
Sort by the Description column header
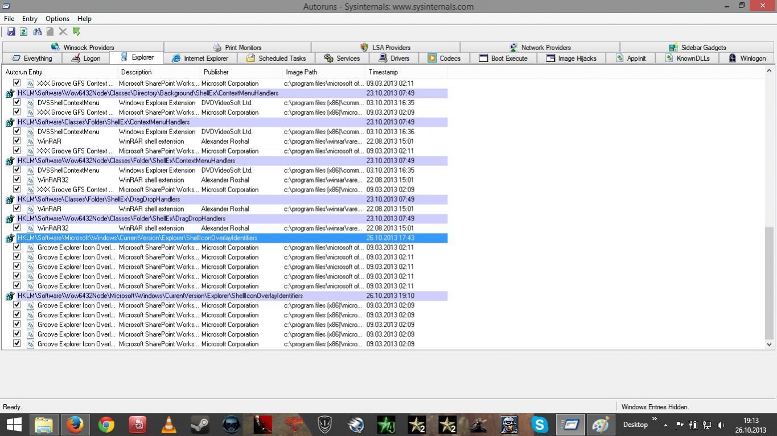point(158,72)
